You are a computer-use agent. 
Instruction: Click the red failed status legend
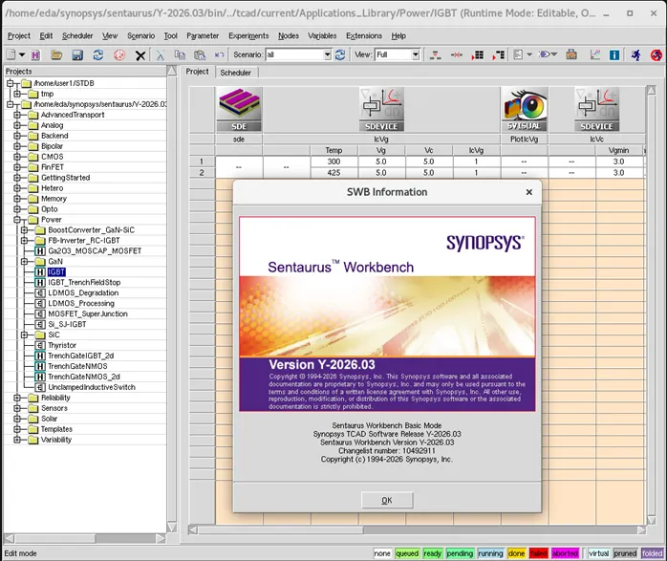click(539, 553)
